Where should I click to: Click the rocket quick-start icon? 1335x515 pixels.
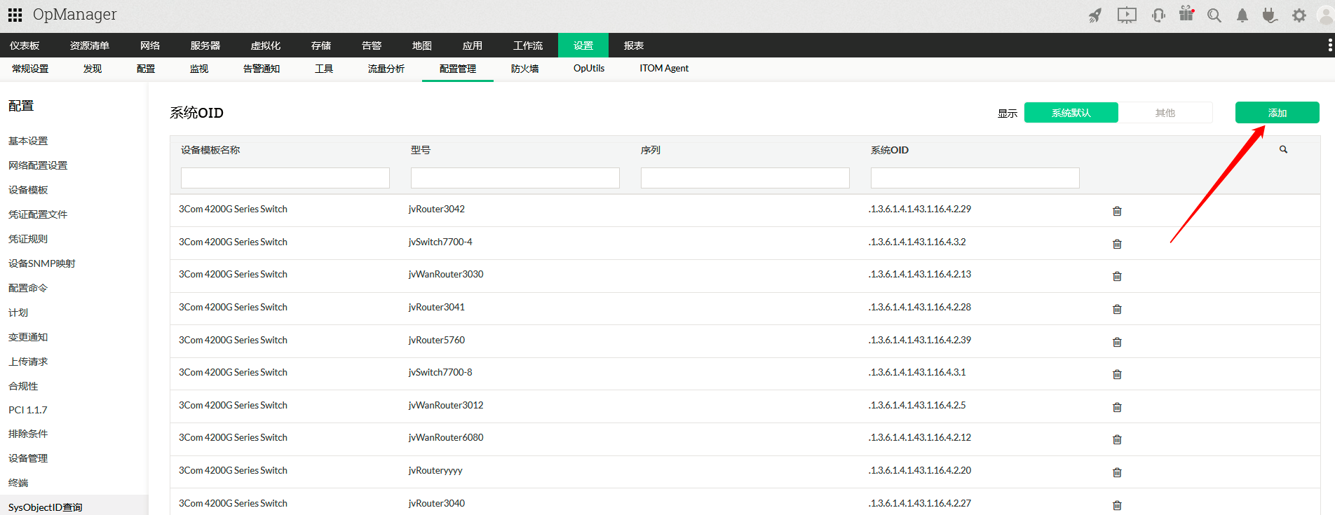(x=1095, y=15)
